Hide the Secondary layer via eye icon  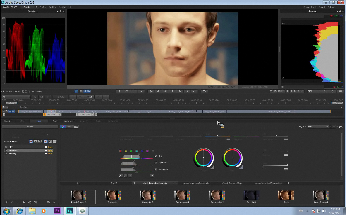click(6, 150)
